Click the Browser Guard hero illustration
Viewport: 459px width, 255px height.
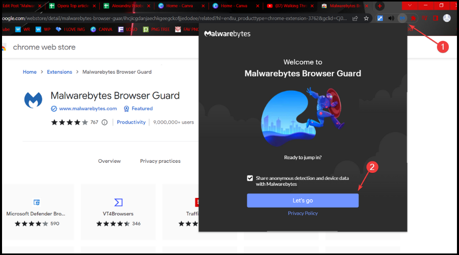pos(302,116)
